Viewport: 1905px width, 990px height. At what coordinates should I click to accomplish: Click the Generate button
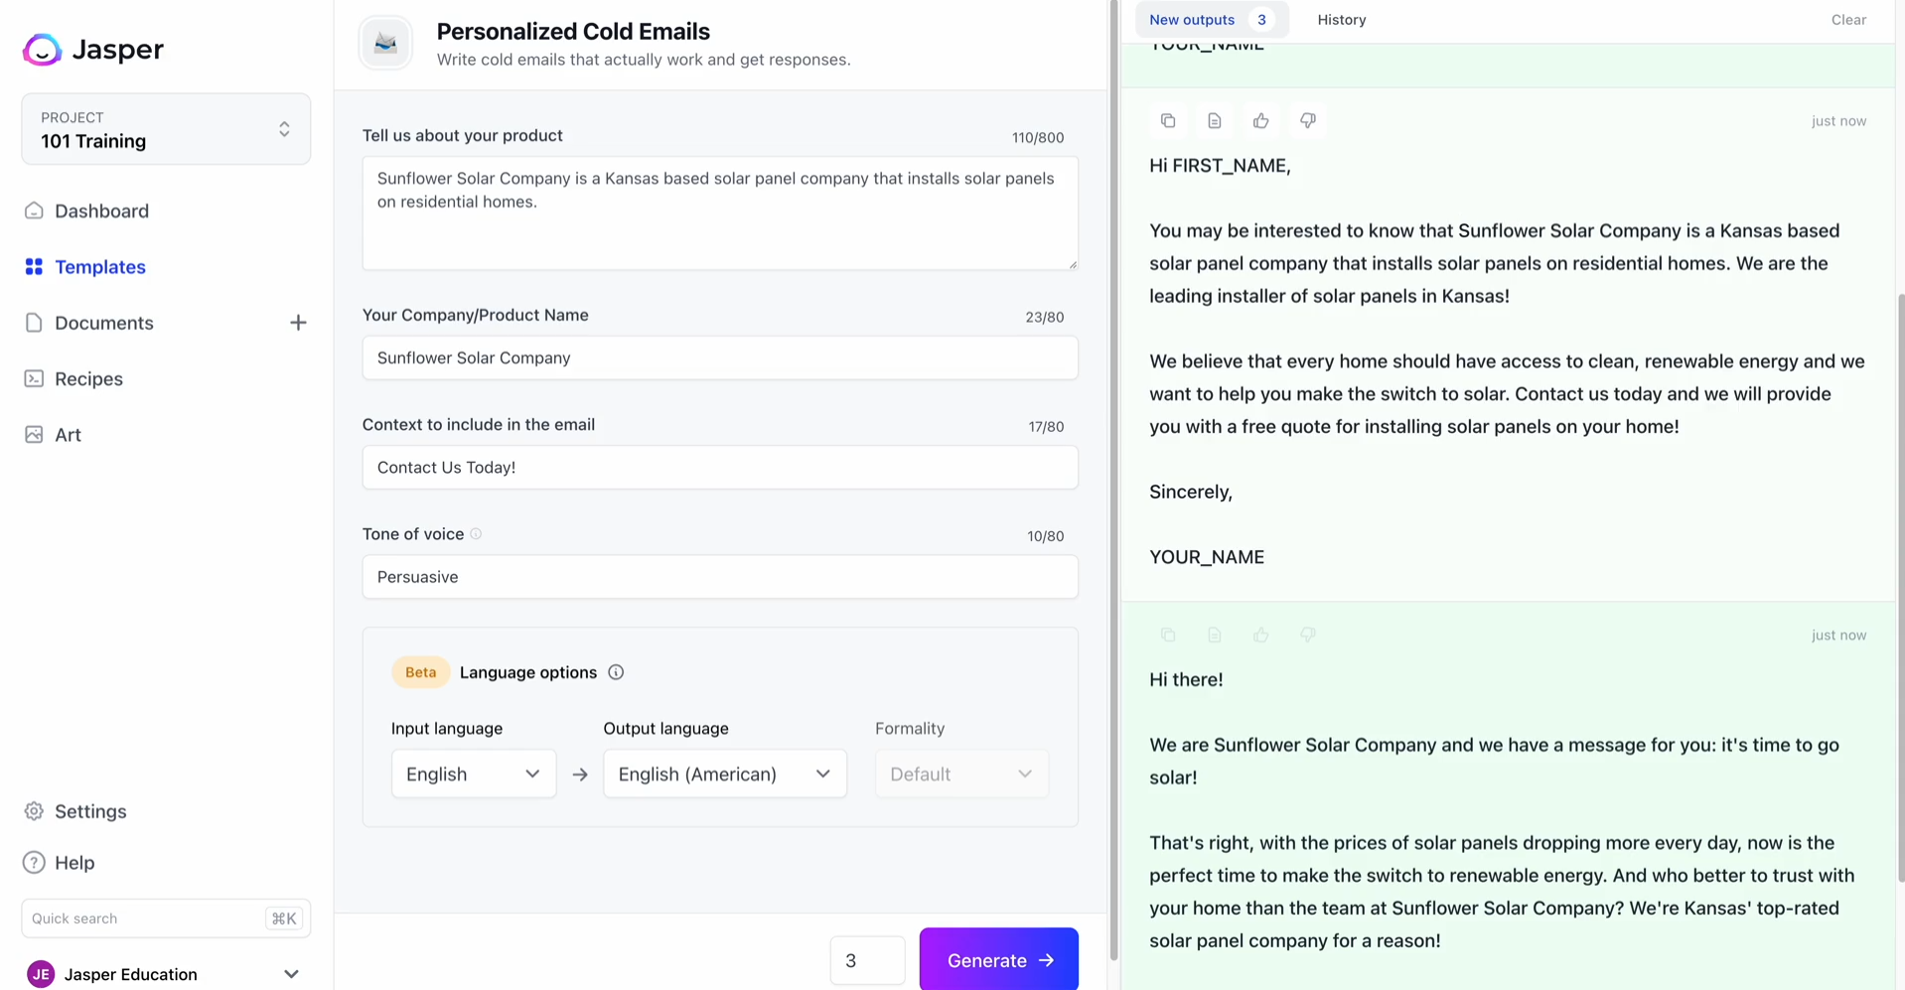click(x=998, y=960)
